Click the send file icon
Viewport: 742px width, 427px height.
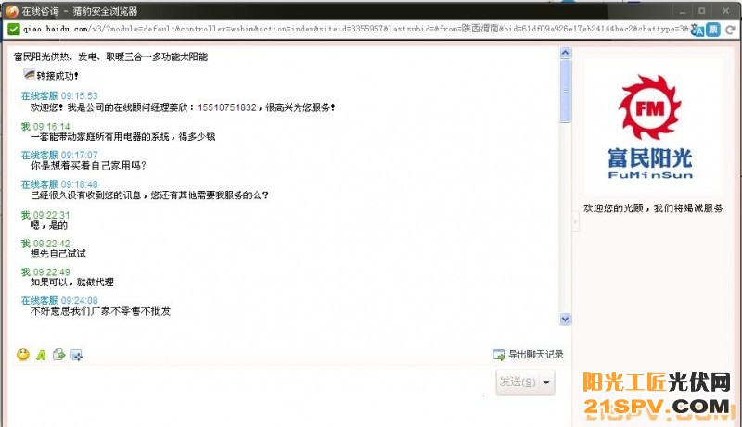pyautogui.click(x=58, y=354)
